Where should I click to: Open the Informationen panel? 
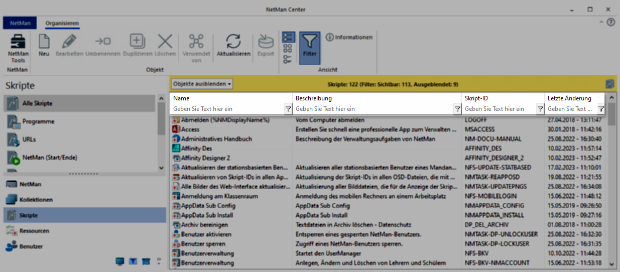point(349,37)
